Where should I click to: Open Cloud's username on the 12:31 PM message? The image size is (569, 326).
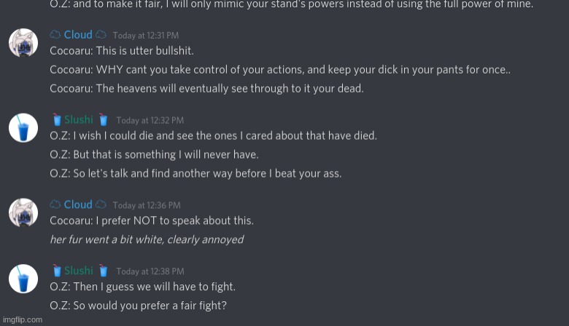pos(78,35)
